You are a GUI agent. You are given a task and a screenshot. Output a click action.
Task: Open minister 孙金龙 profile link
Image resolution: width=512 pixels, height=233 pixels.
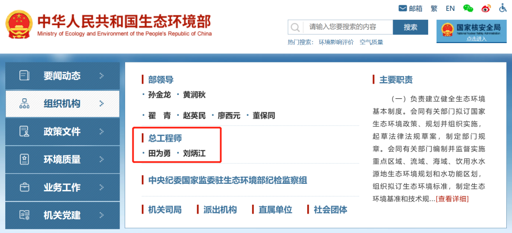tap(159, 95)
